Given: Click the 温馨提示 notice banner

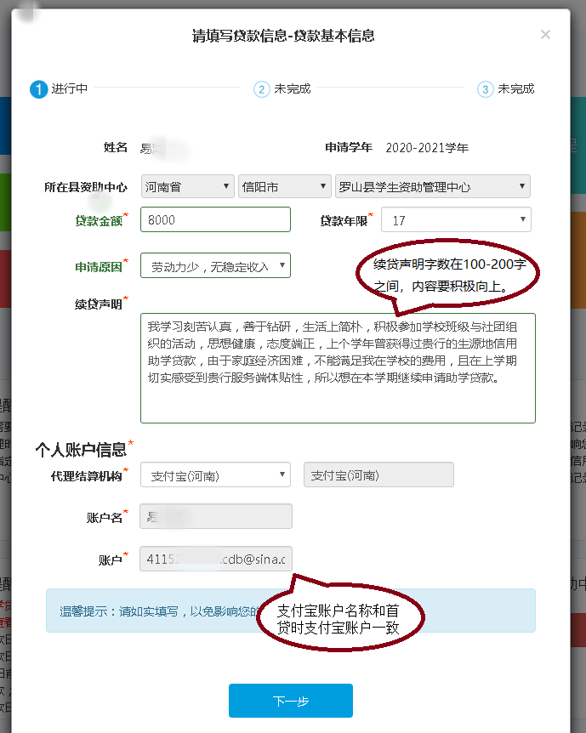Looking at the screenshot, I should (x=153, y=611).
